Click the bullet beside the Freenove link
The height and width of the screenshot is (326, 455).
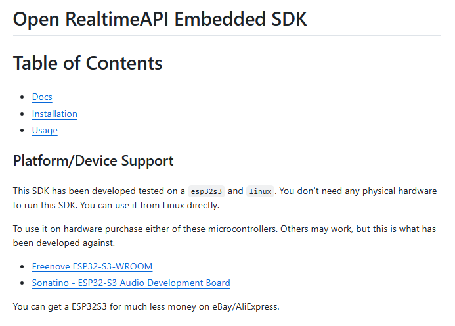pyautogui.click(x=22, y=267)
